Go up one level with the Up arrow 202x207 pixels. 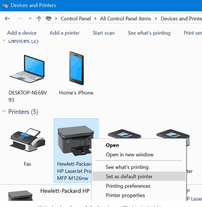tap(39, 19)
